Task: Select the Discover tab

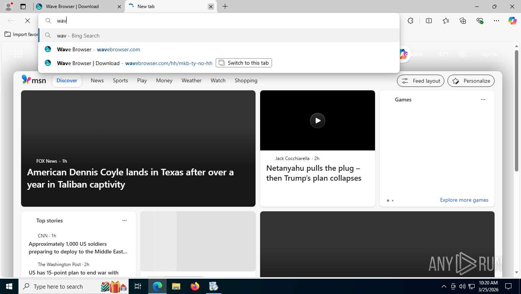Action: point(67,80)
